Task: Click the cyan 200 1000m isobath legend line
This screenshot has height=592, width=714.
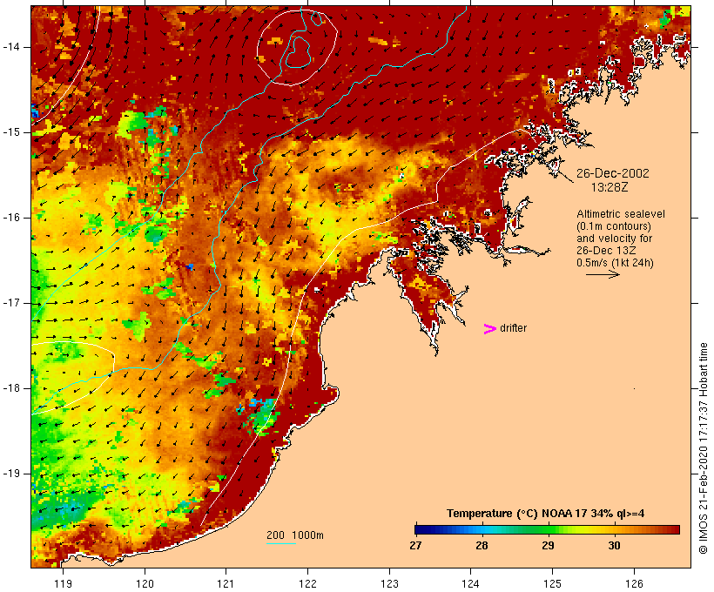Action: point(281,543)
